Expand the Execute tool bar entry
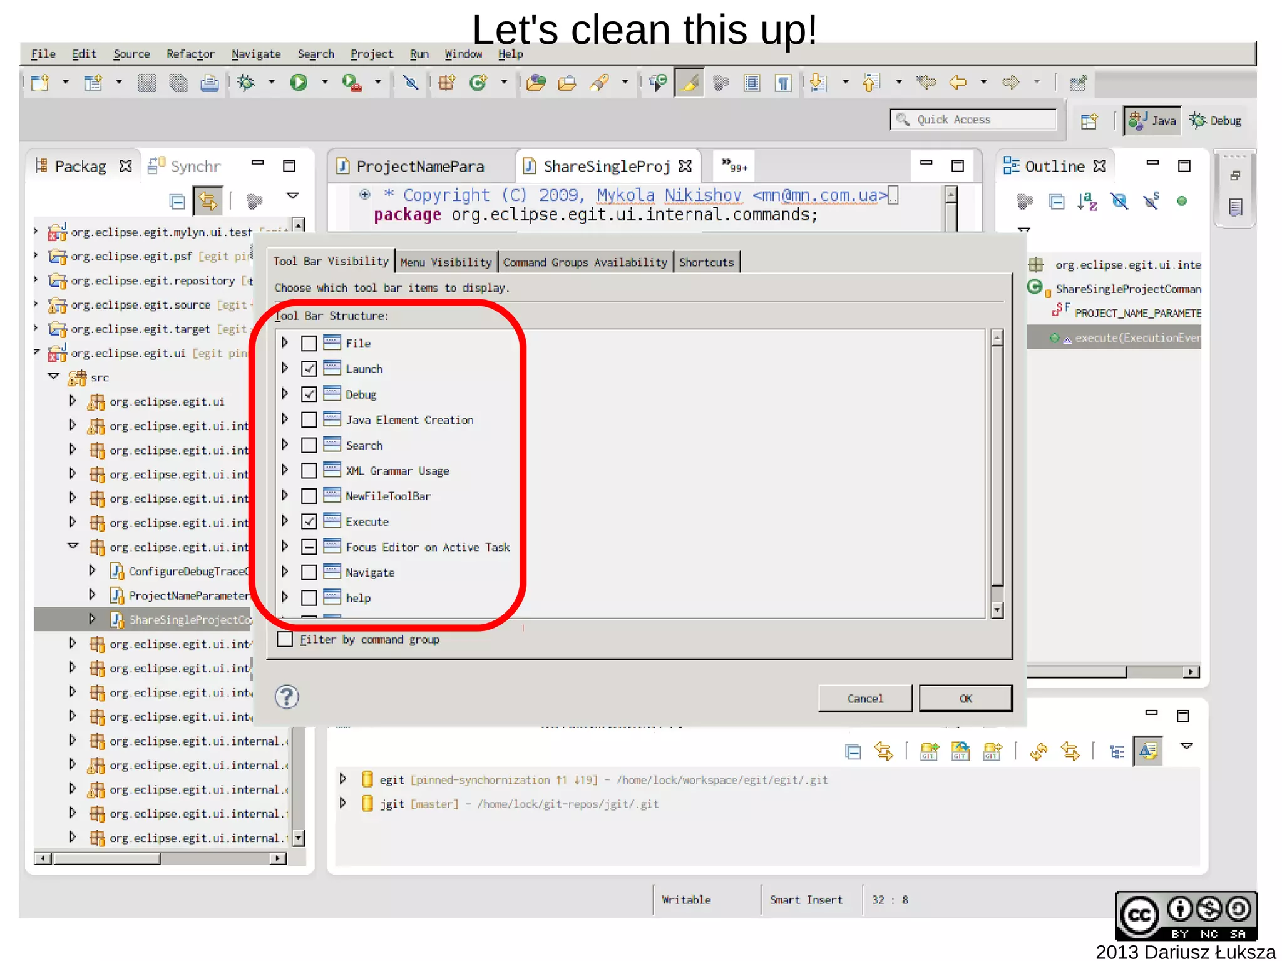 [285, 521]
